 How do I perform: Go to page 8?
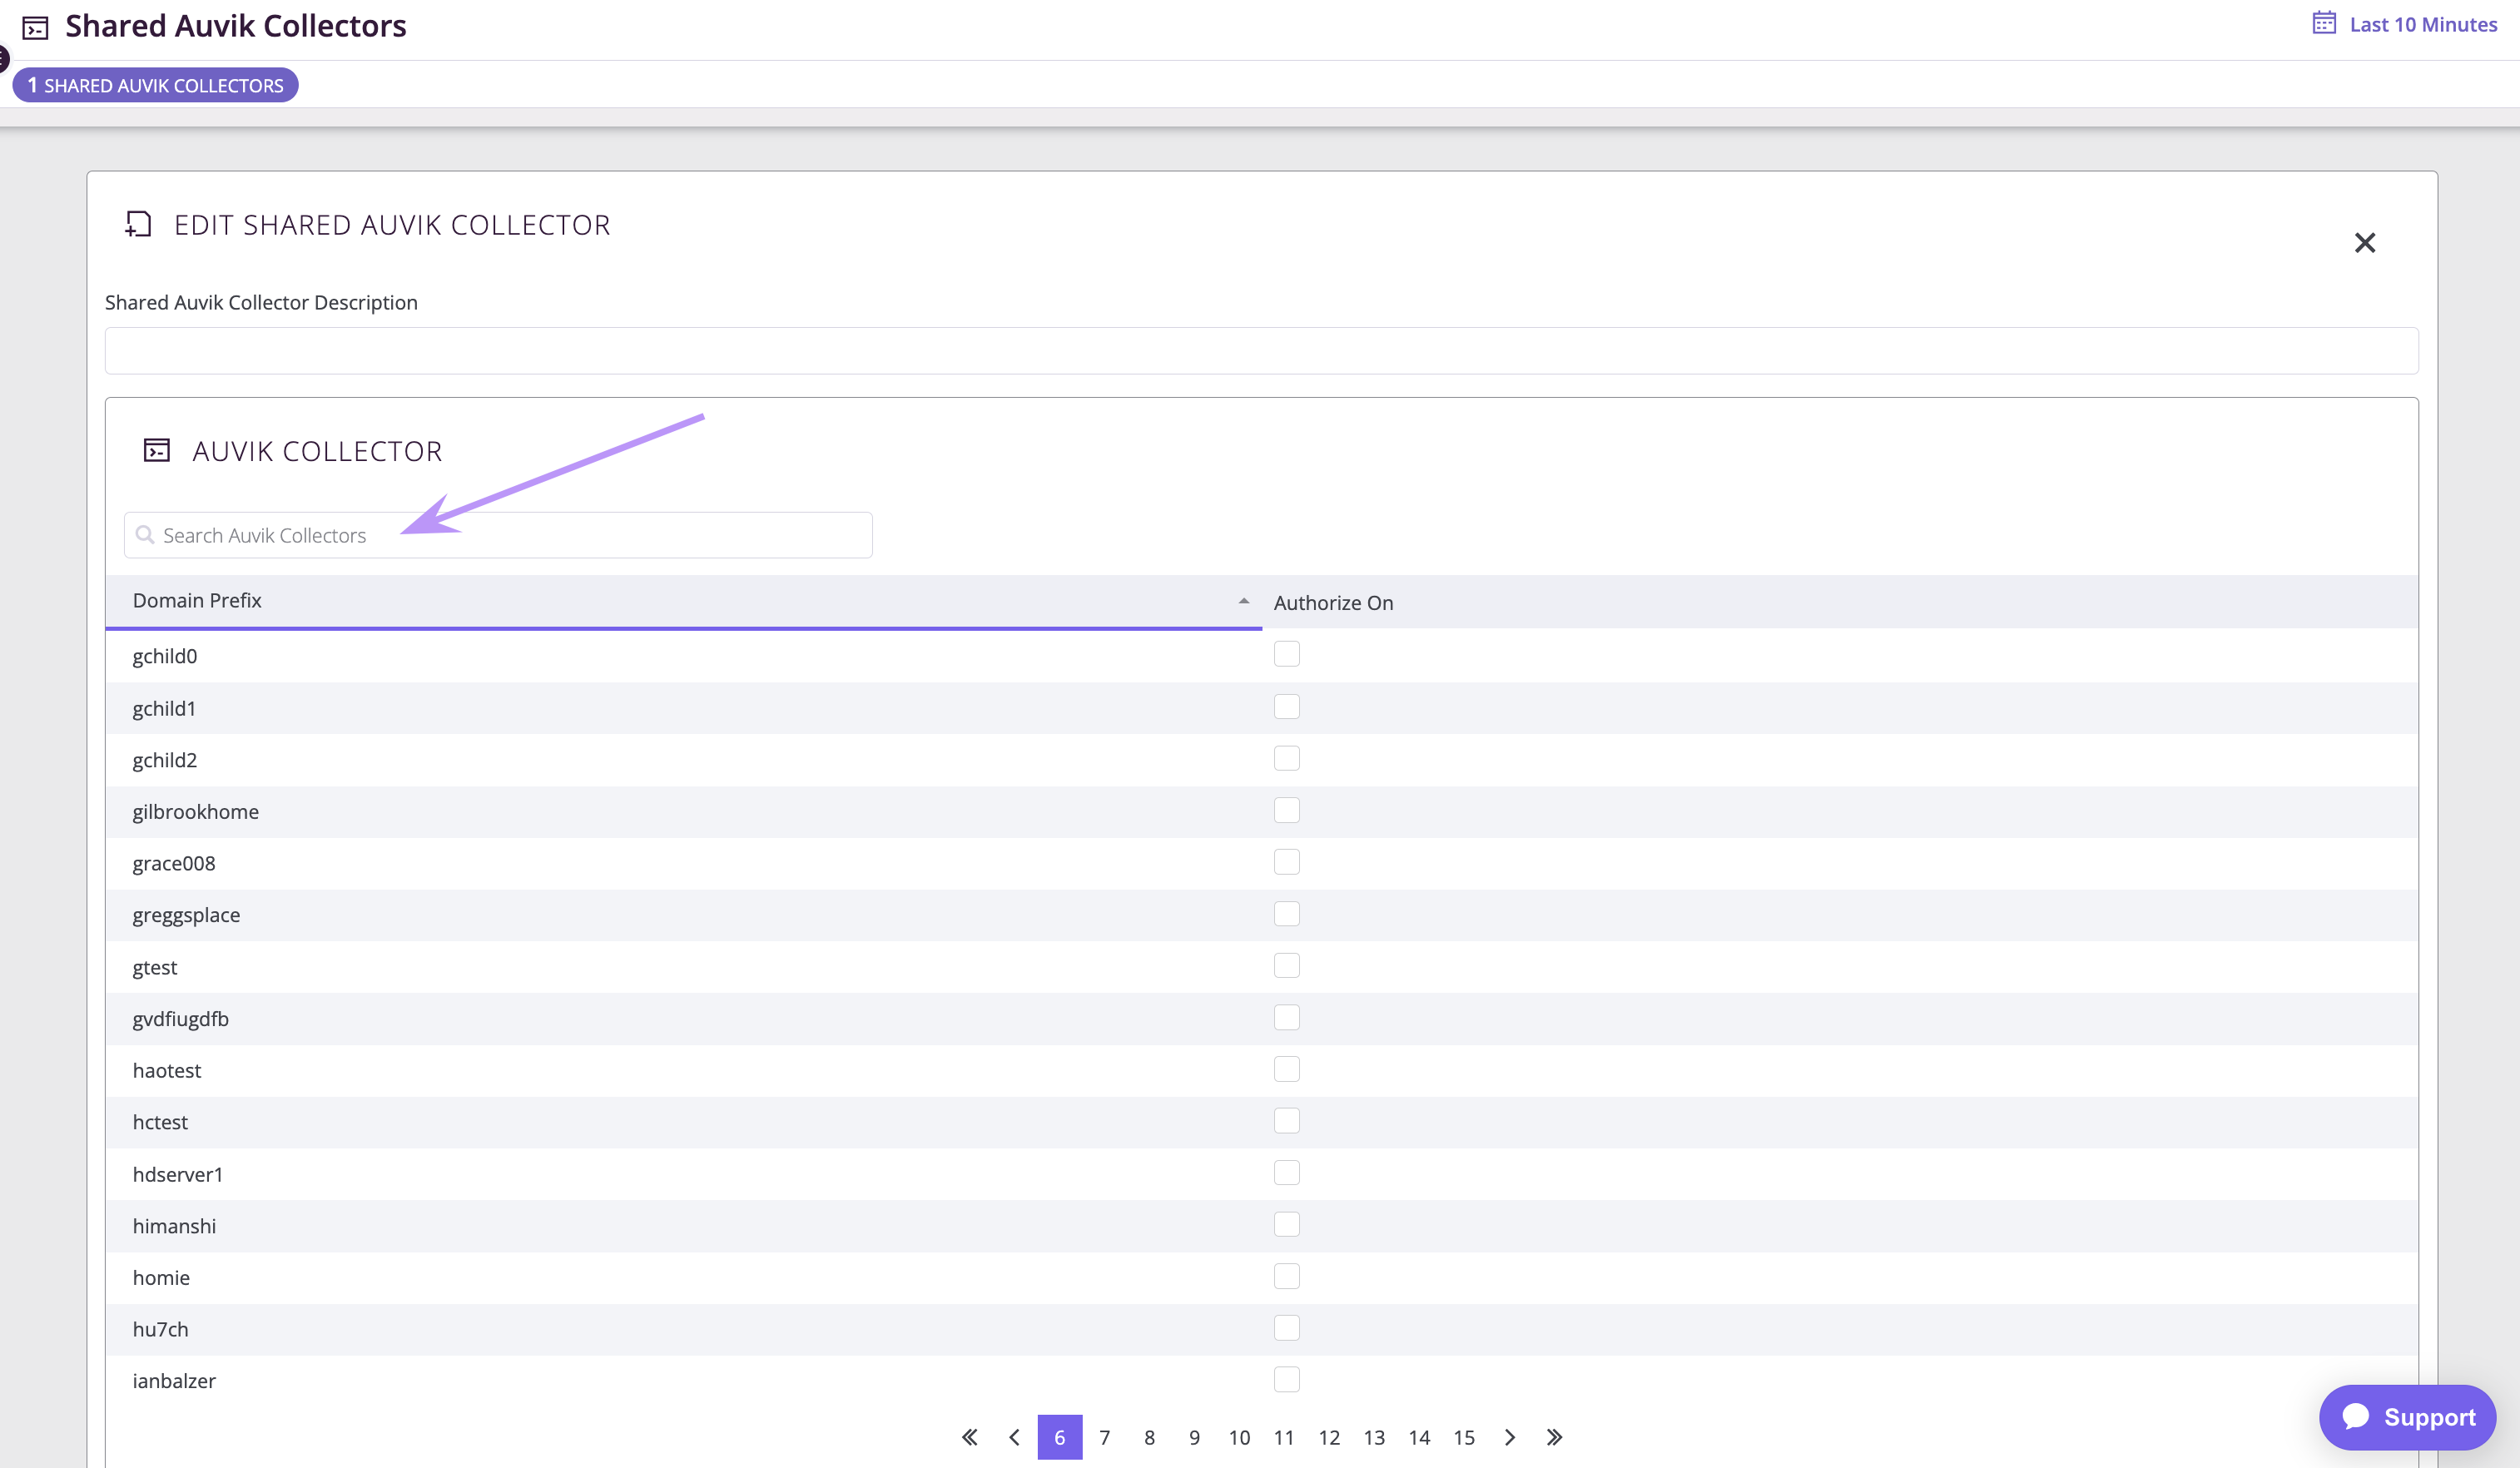point(1149,1437)
